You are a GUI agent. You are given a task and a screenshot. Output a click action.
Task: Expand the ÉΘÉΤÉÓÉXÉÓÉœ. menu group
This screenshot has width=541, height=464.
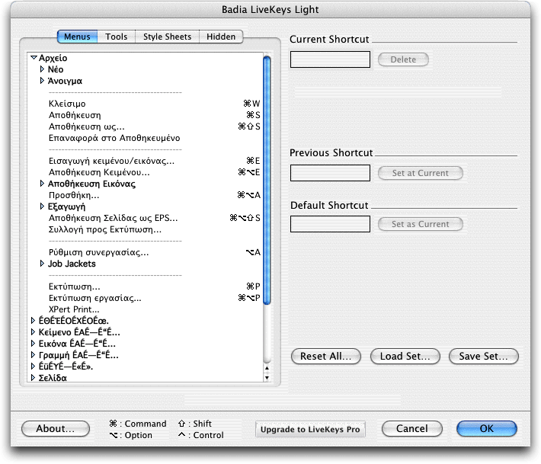33,321
